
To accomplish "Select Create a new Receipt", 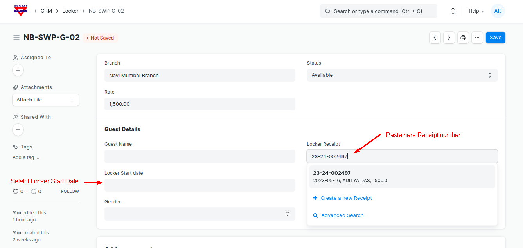I will point(346,198).
